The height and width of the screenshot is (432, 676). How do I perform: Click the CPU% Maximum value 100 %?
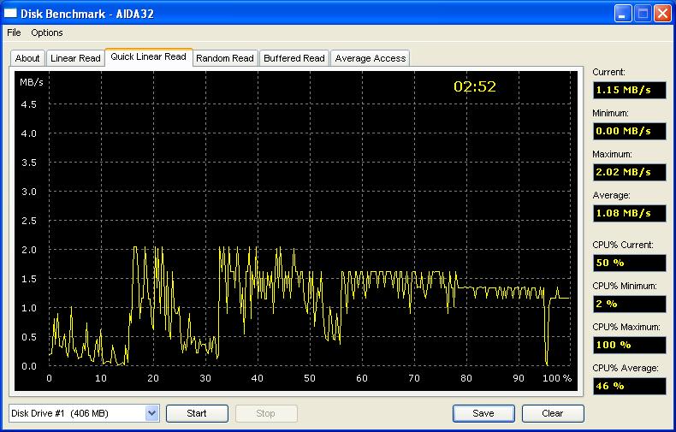(629, 345)
